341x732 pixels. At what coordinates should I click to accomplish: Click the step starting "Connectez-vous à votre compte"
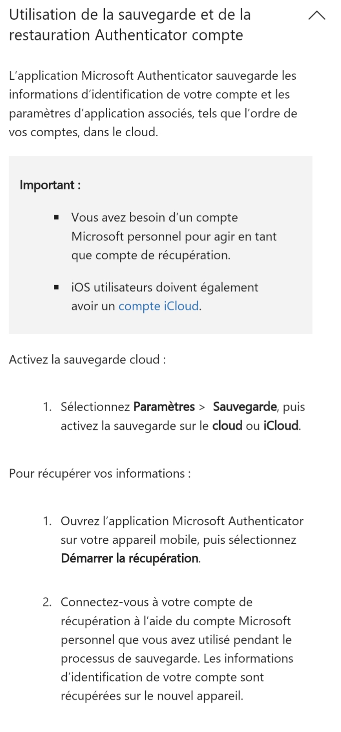pos(177,649)
